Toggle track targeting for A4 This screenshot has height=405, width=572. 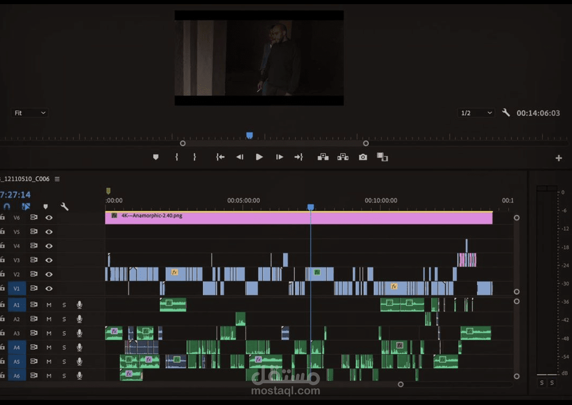click(x=17, y=347)
